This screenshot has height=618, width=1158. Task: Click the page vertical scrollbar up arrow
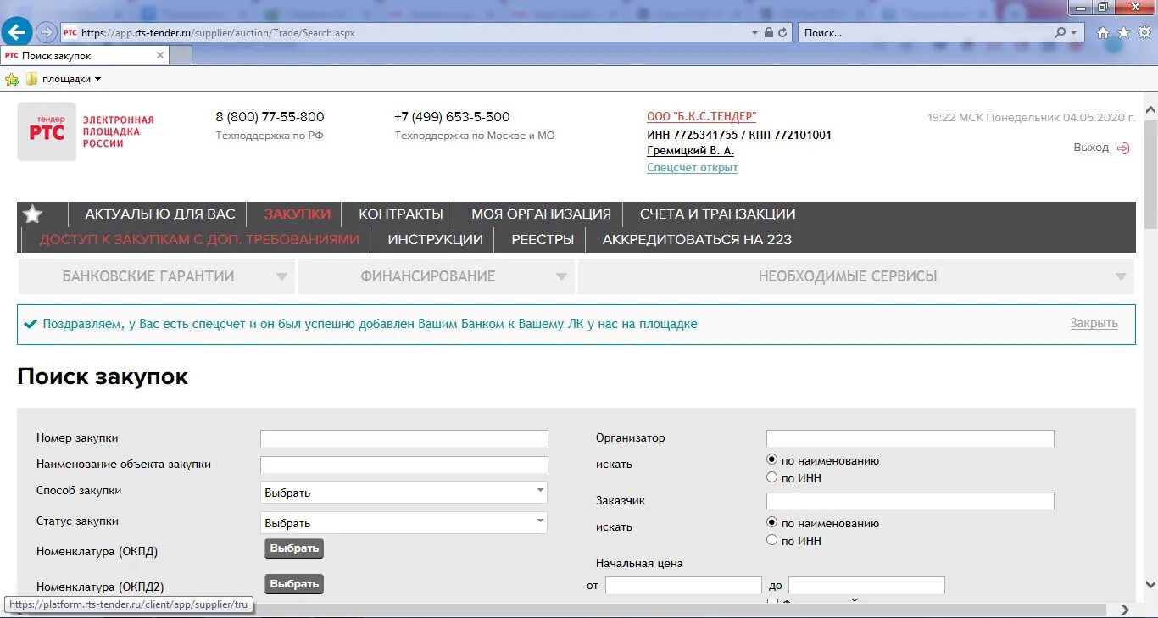click(x=1150, y=110)
